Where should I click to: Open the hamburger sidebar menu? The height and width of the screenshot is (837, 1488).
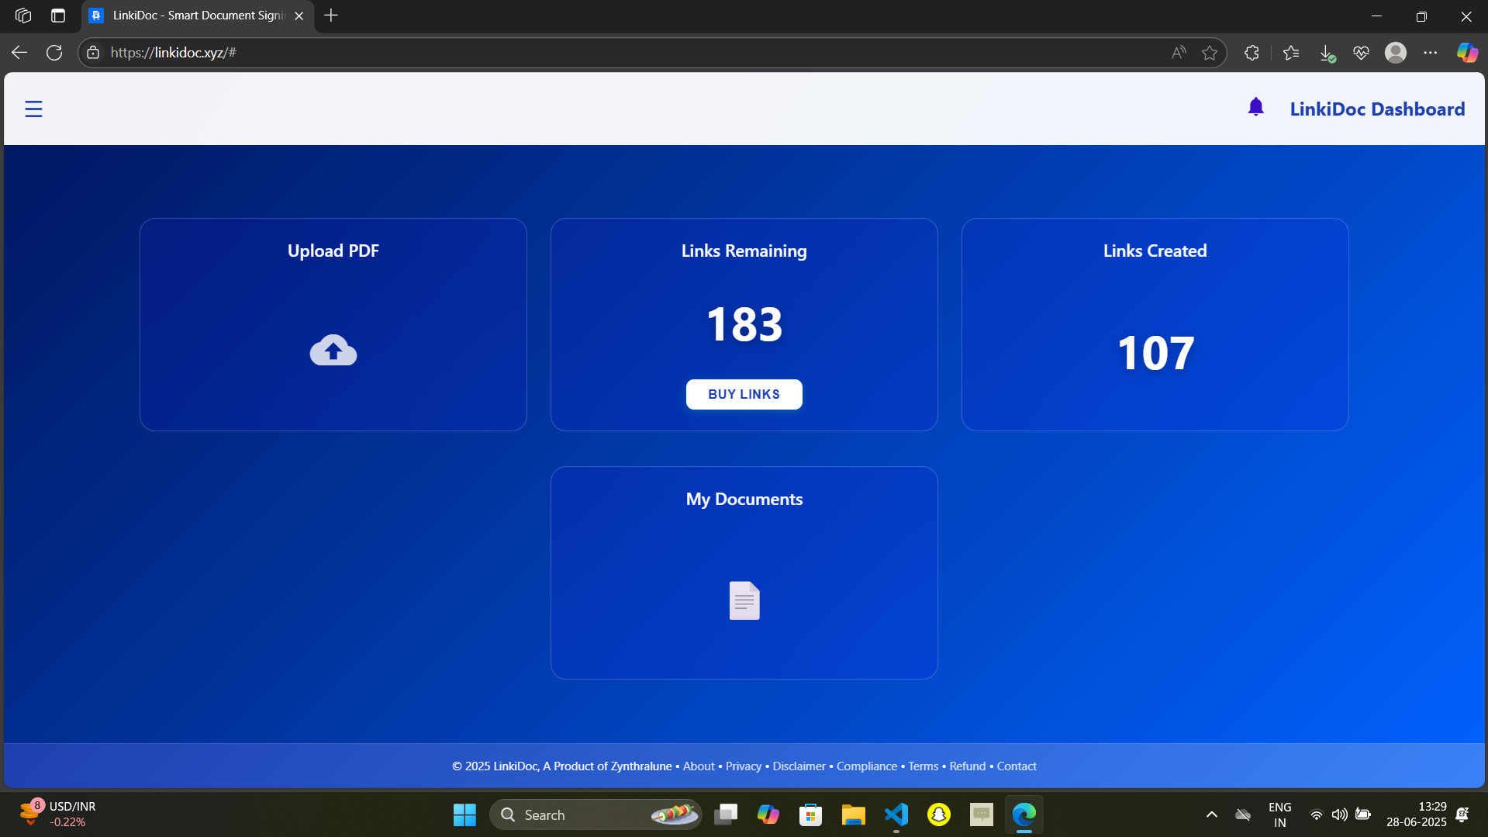[33, 109]
